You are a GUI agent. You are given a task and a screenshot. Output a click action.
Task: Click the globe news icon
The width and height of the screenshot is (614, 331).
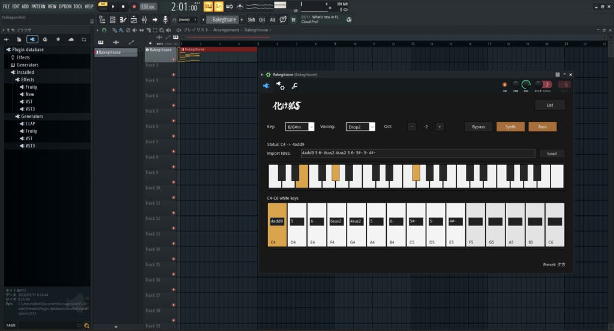(x=349, y=20)
